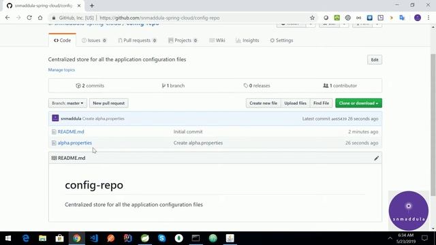Click the Find File button
The width and height of the screenshot is (436, 245).
pos(321,103)
